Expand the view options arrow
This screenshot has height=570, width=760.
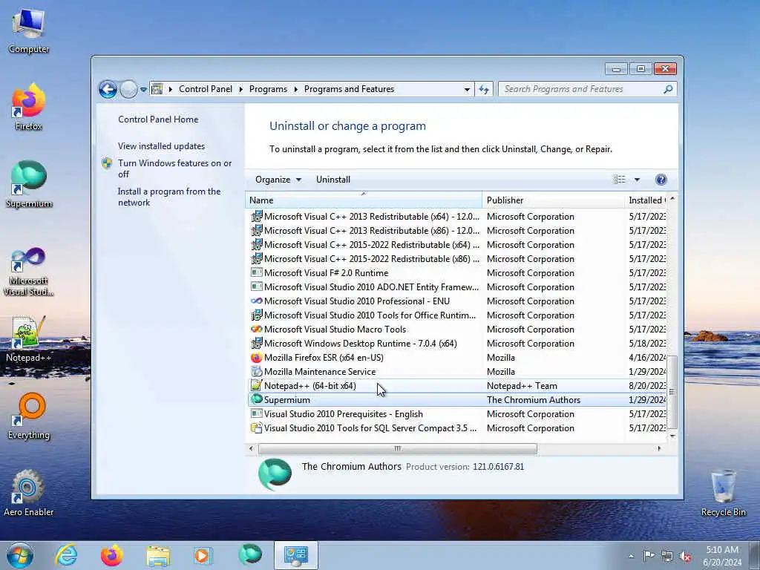[x=637, y=180]
